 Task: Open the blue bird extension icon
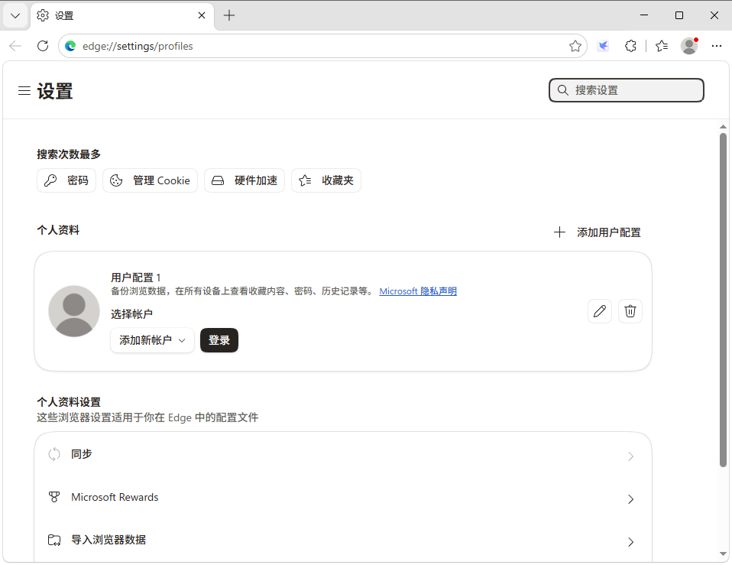coord(603,46)
